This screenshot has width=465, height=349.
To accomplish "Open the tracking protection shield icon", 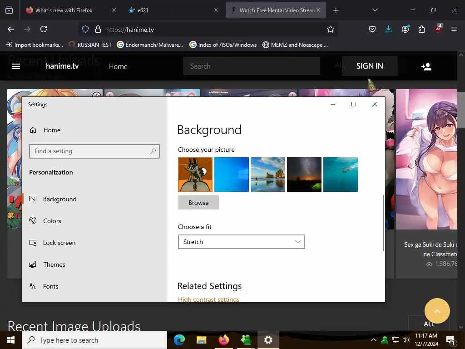I will pyautogui.click(x=85, y=29).
